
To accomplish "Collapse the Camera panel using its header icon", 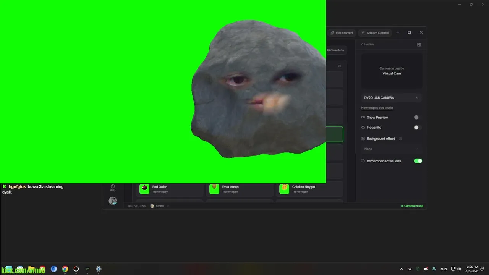I will 419,45.
